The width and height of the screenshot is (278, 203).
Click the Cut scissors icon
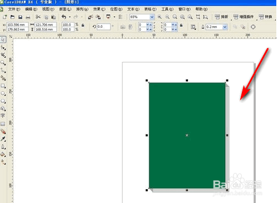38,17
